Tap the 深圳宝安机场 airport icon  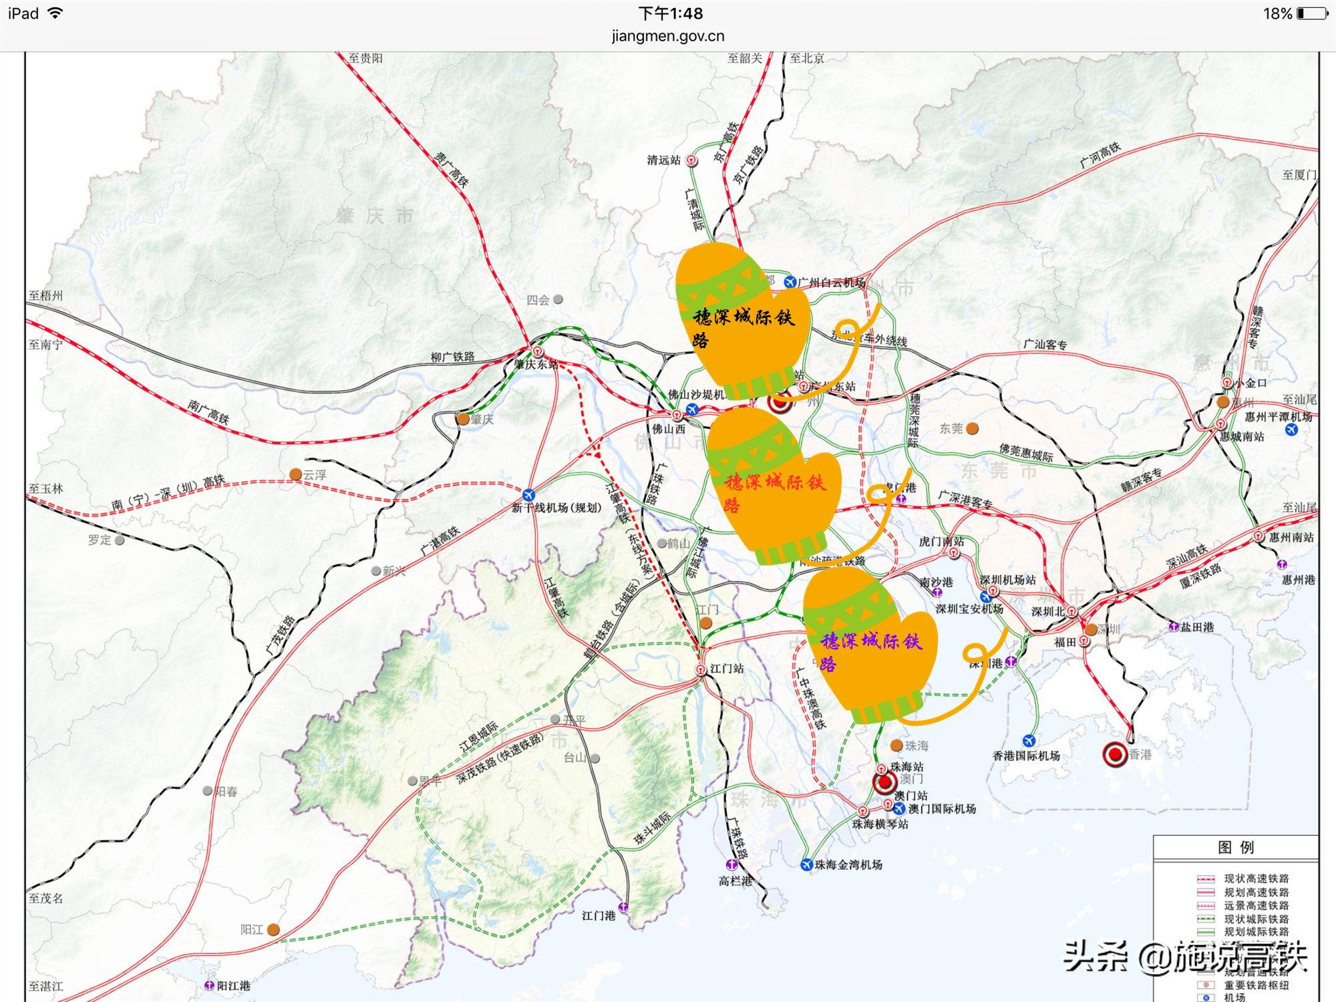(x=986, y=597)
